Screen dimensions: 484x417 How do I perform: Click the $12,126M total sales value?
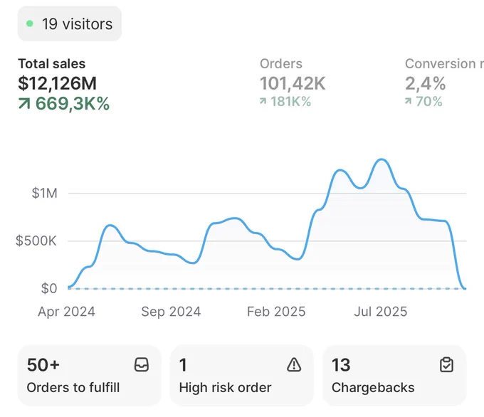coord(58,83)
